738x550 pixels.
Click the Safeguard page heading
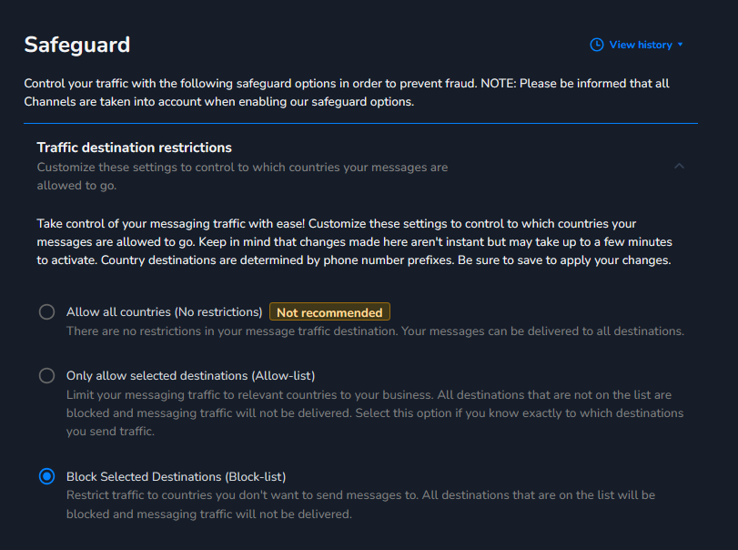[77, 45]
